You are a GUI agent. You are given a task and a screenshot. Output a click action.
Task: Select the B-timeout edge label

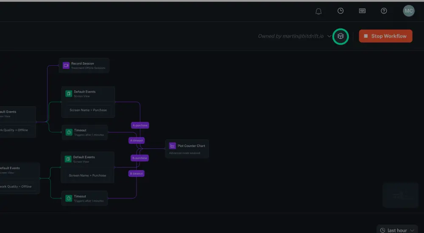137,173
